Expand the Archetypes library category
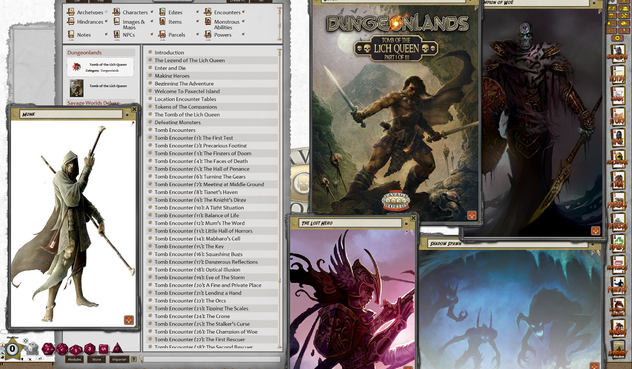Screen dimensions: 632x369 click(x=90, y=12)
